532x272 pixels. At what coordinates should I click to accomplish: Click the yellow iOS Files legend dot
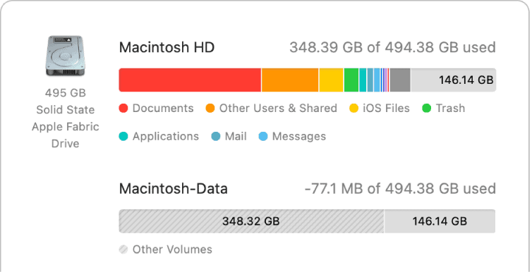(354, 109)
